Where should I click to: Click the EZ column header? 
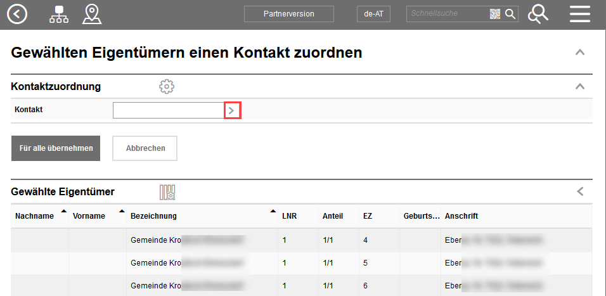point(379,216)
